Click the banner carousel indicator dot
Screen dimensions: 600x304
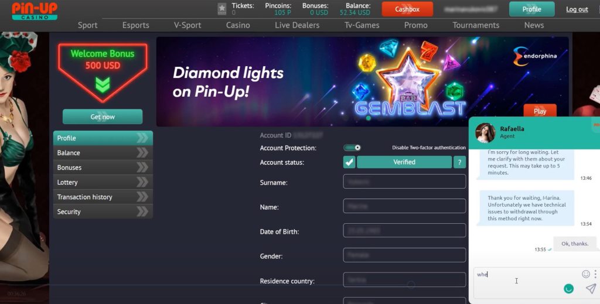coord(368,118)
